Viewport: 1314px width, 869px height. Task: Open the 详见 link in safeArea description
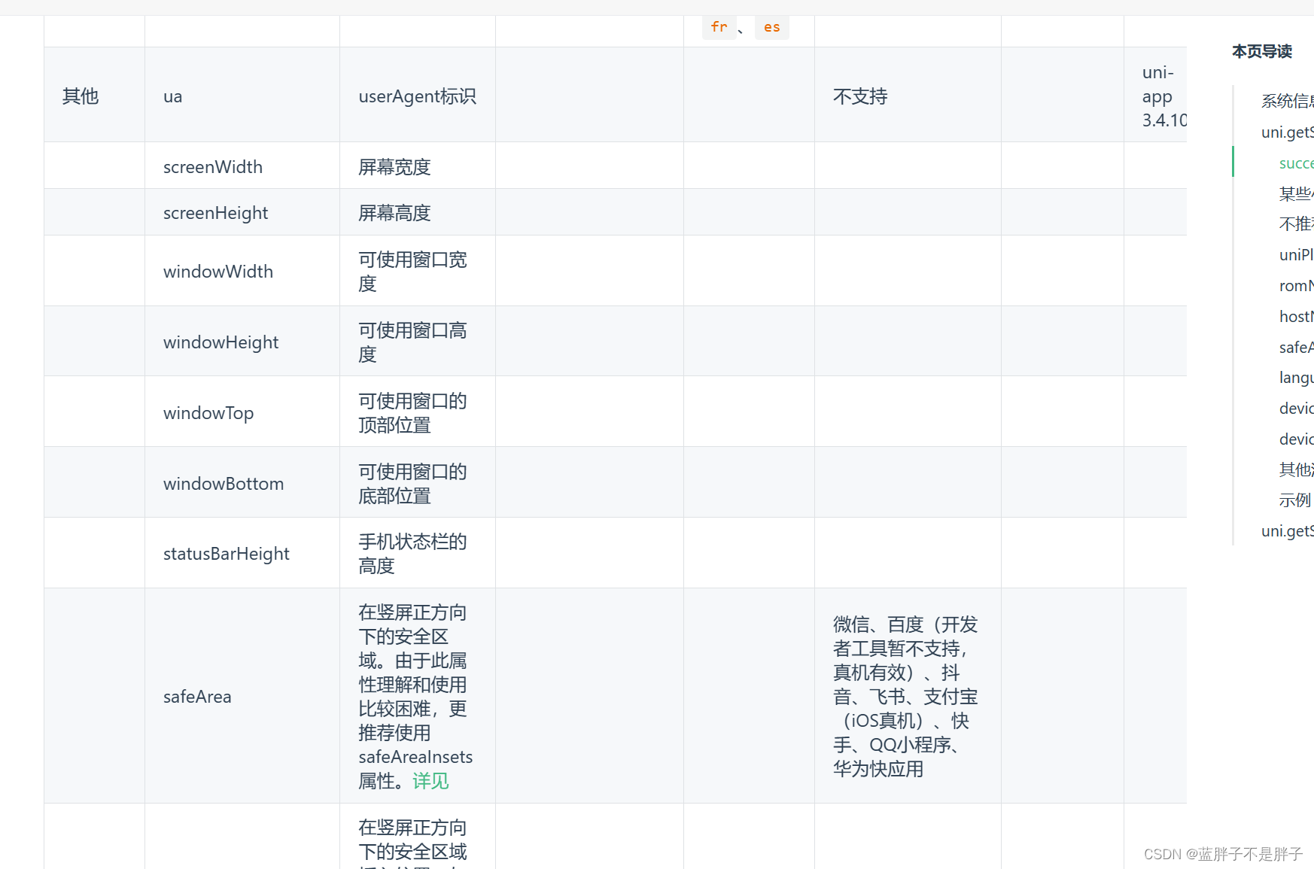(430, 781)
